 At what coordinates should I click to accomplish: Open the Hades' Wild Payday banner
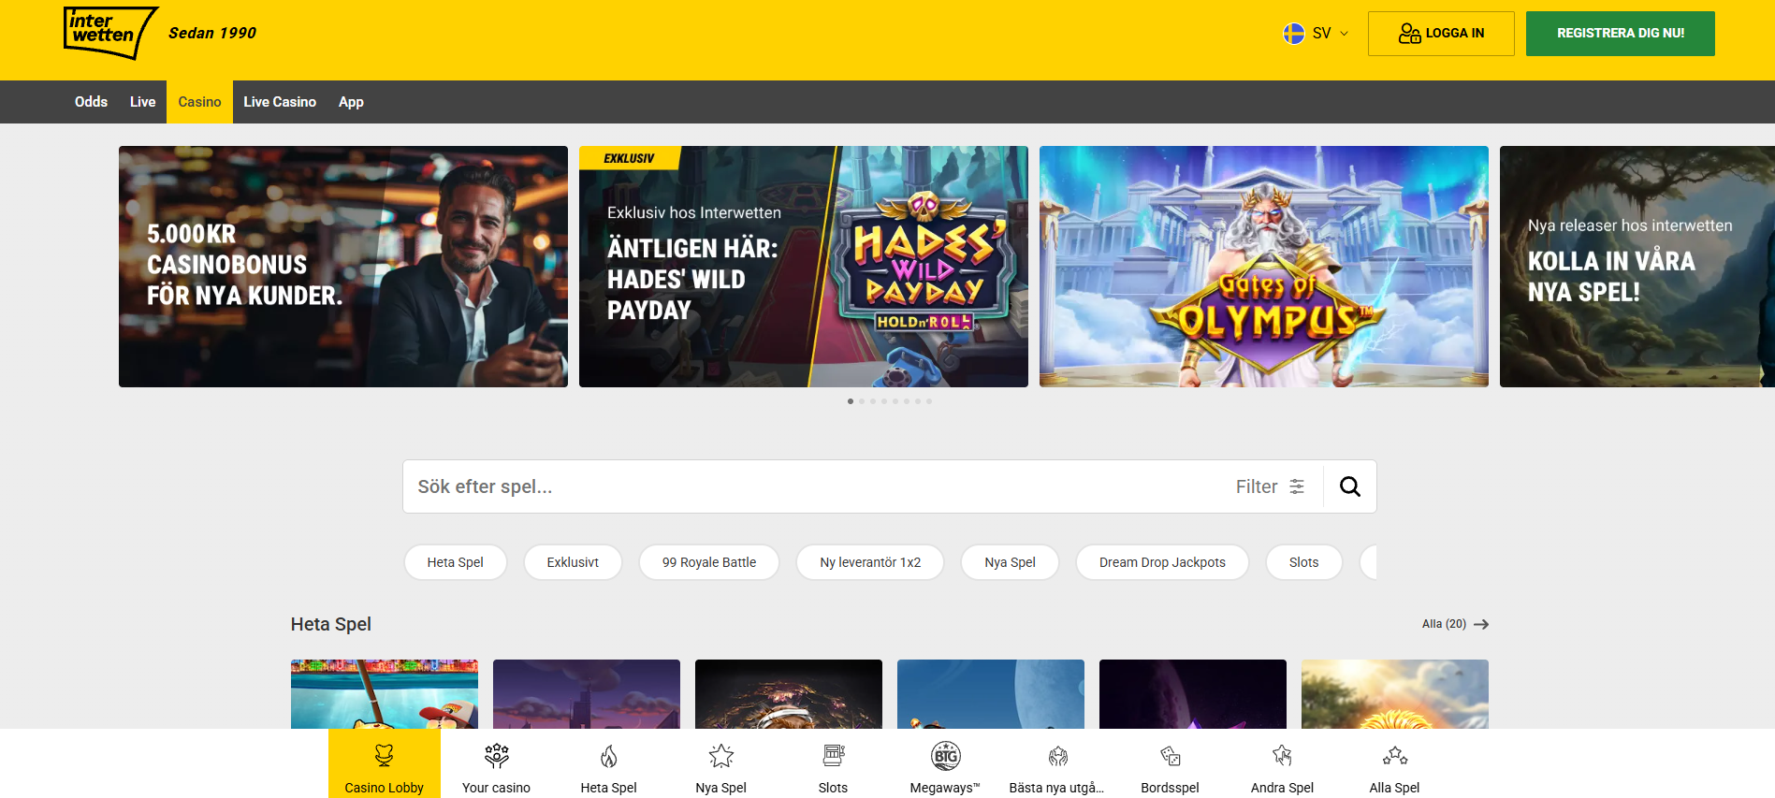click(804, 267)
